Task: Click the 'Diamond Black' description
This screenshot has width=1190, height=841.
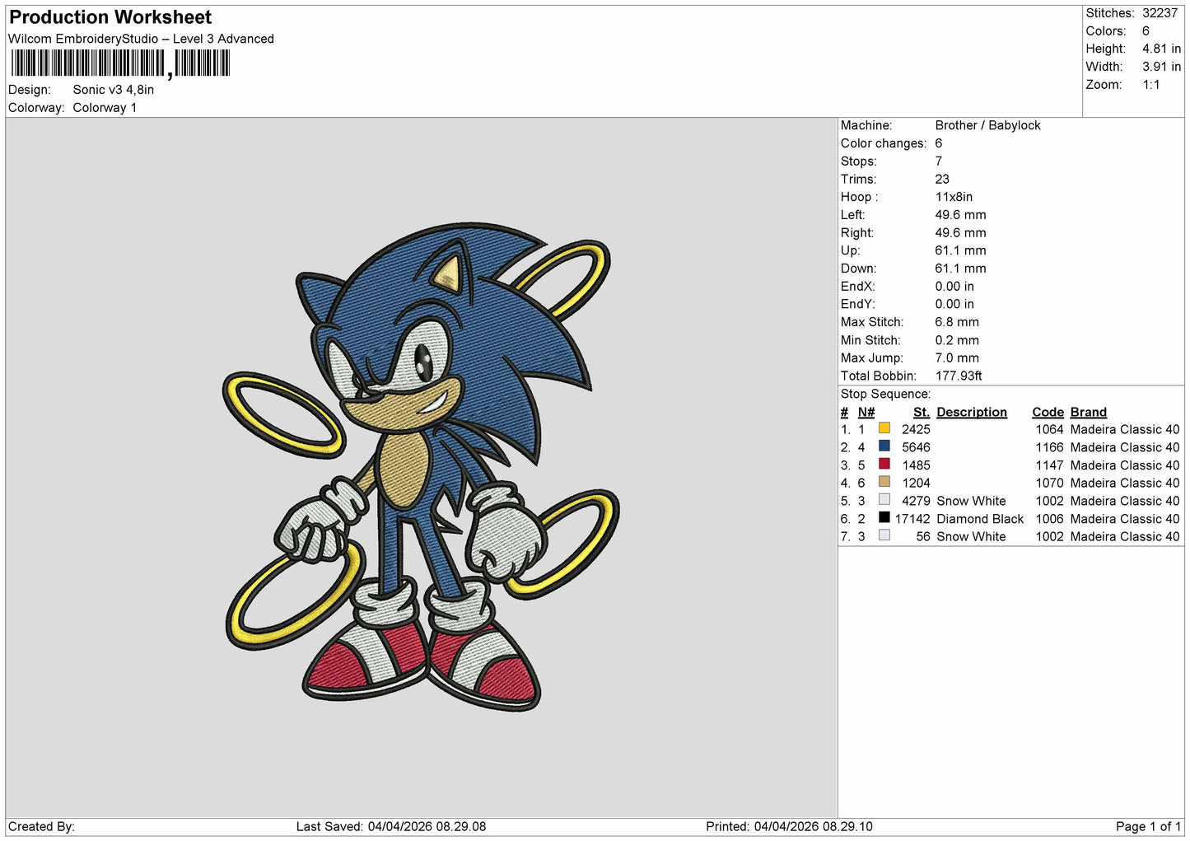Action: [980, 519]
